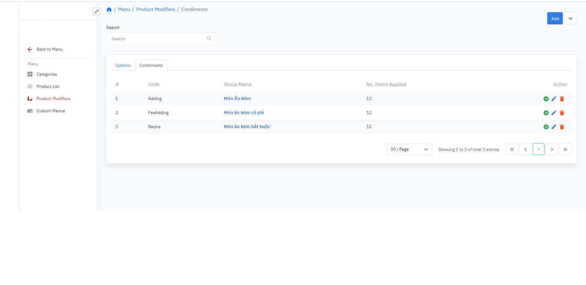Delete the Reqire condiment group
The image size is (586, 285).
pyautogui.click(x=562, y=127)
